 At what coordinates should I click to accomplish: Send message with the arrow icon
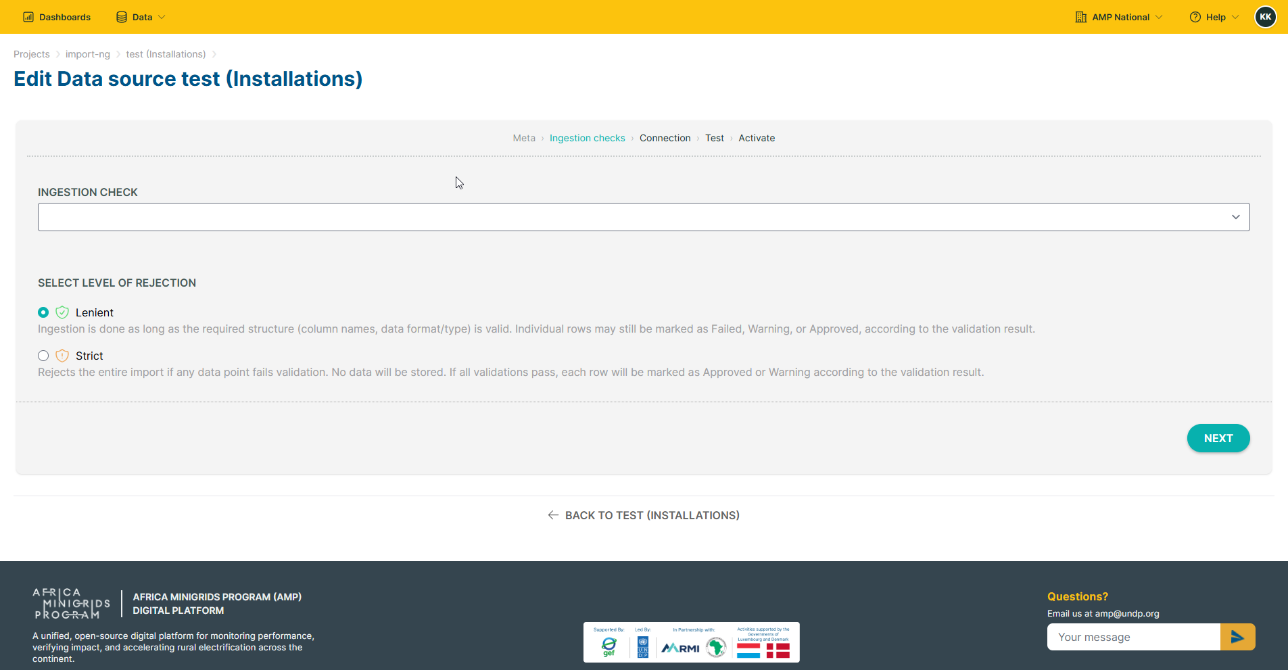(x=1237, y=637)
